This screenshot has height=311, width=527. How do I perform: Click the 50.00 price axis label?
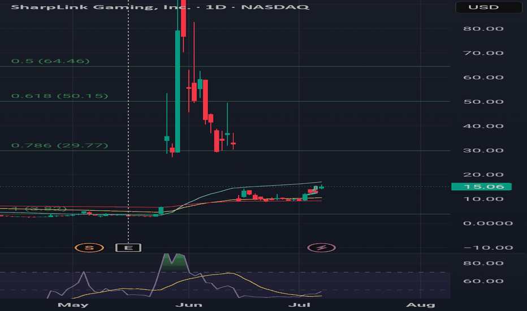[x=483, y=102]
